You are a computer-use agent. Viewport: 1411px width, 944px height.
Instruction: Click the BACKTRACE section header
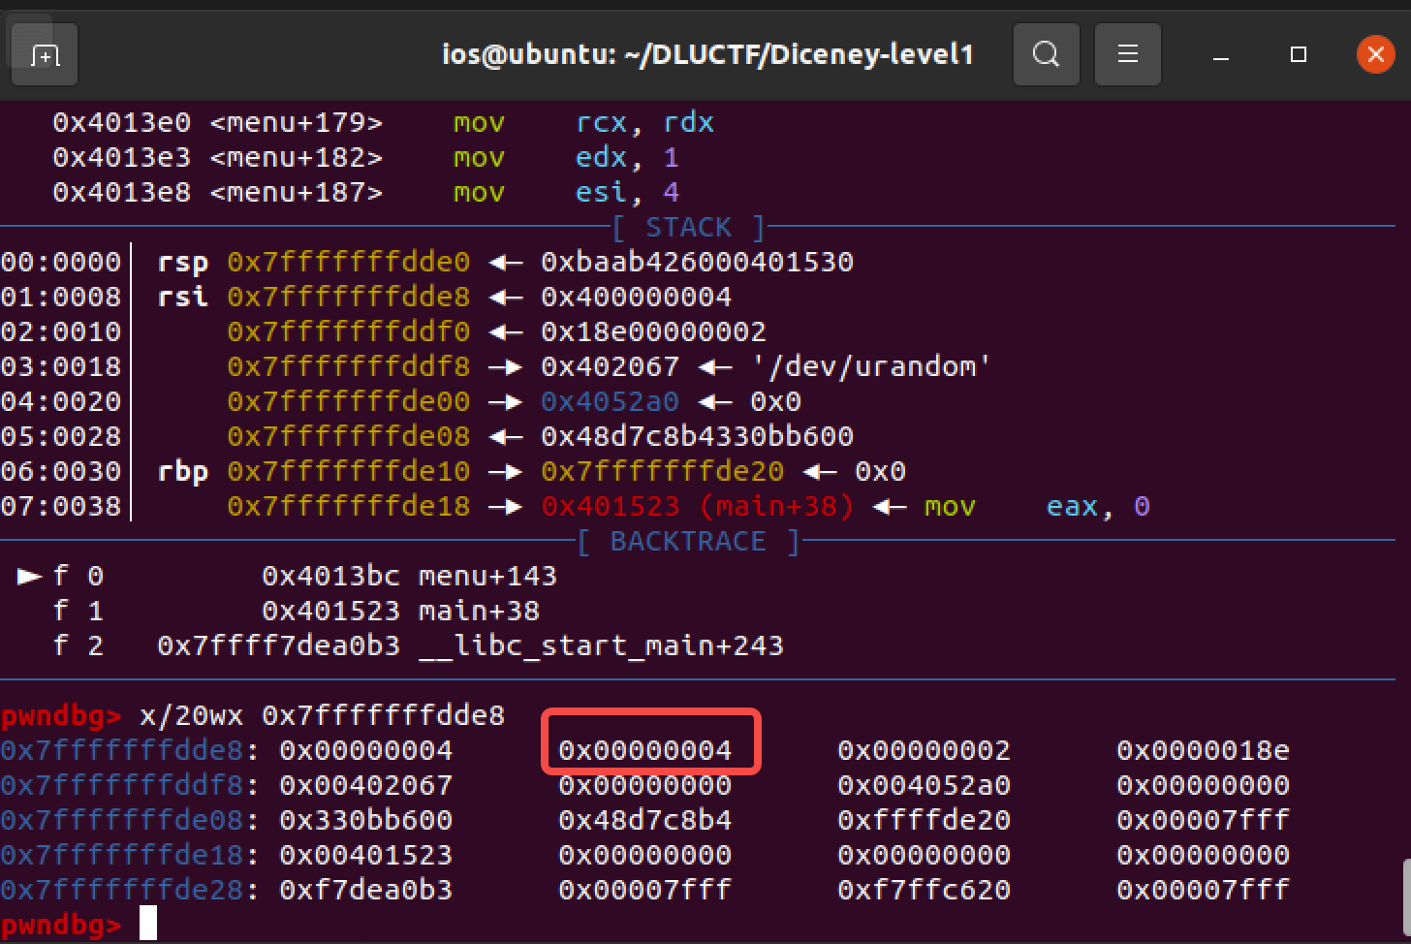(688, 542)
